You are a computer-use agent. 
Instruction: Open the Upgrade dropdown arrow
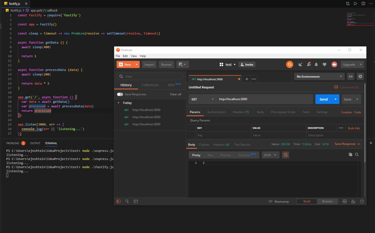pos(361,65)
